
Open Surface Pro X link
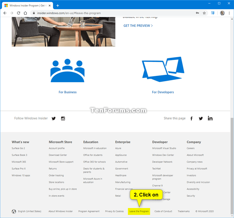coord(19,168)
